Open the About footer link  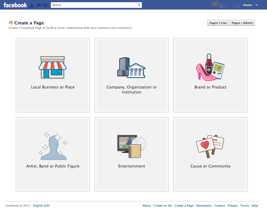click(147, 206)
